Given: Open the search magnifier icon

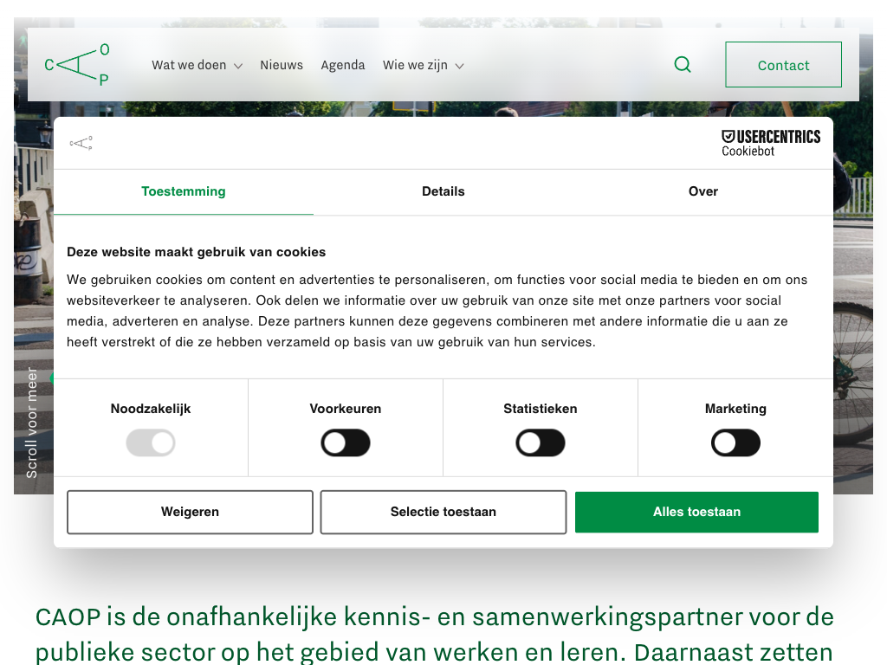Looking at the screenshot, I should [x=683, y=64].
